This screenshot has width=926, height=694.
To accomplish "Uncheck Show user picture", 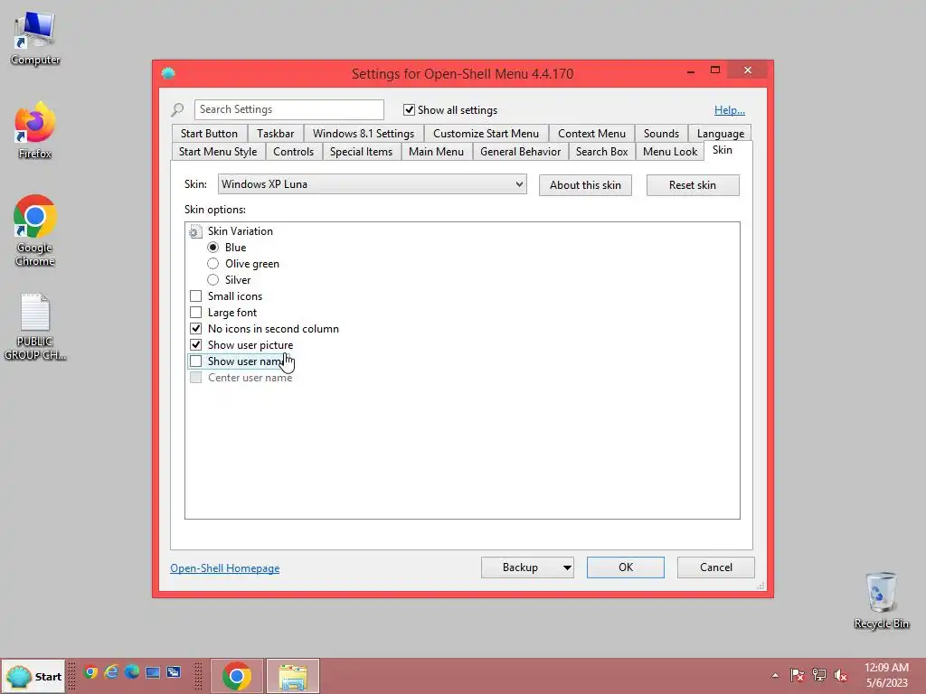I will pos(195,344).
